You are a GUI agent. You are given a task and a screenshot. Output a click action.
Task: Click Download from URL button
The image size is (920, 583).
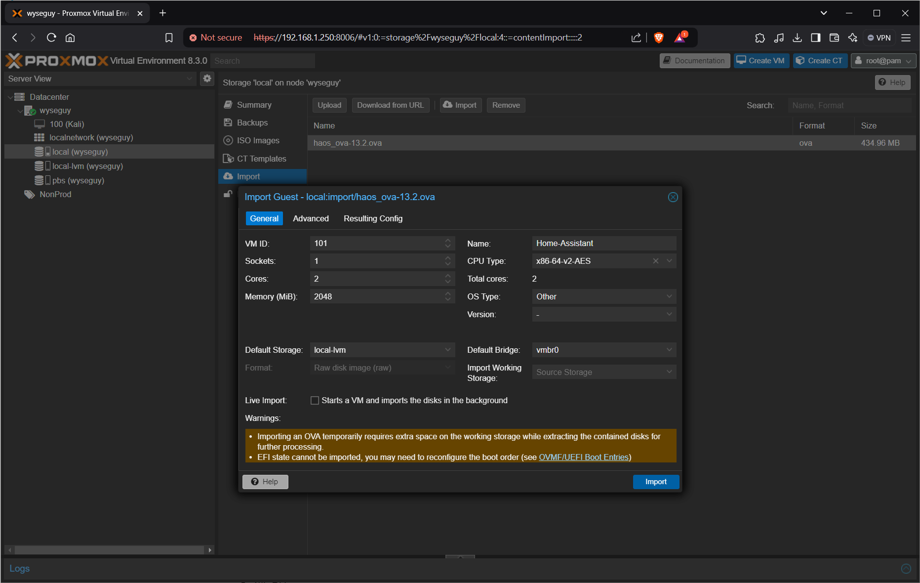pos(390,105)
